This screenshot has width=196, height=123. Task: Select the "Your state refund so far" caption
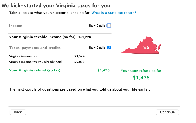point(141,71)
